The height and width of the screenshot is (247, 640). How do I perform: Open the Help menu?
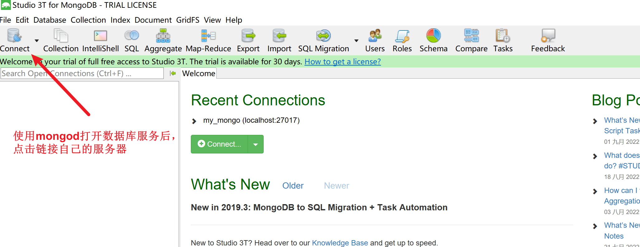pos(234,20)
